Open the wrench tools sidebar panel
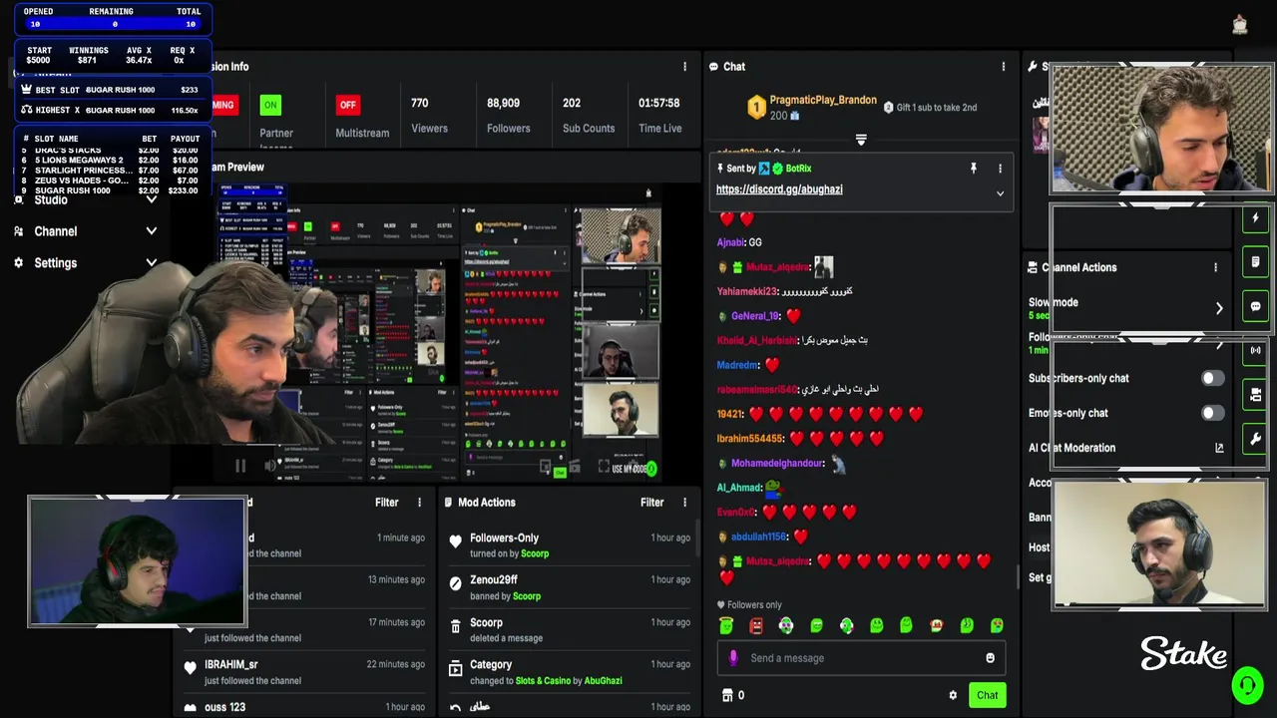Viewport: 1277px width, 718px height. point(1255,439)
